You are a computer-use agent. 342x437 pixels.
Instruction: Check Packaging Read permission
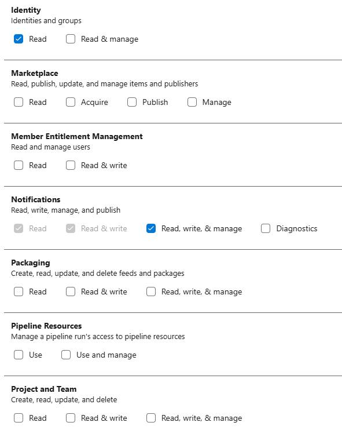pos(19,292)
